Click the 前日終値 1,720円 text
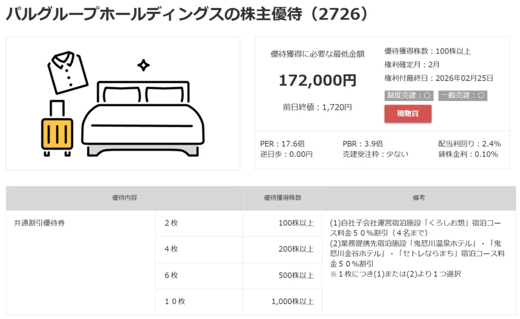520x319 pixels. tap(317, 107)
